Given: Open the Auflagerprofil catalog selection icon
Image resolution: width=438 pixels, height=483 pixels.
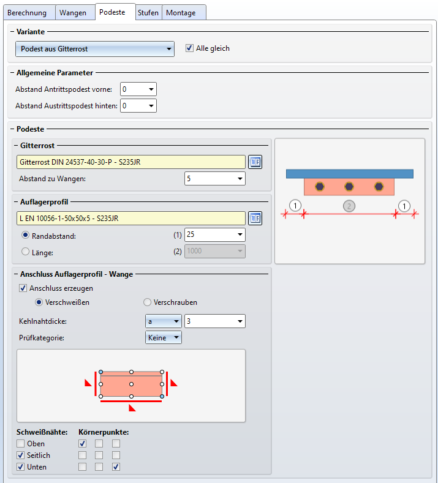Looking at the screenshot, I should 255,219.
